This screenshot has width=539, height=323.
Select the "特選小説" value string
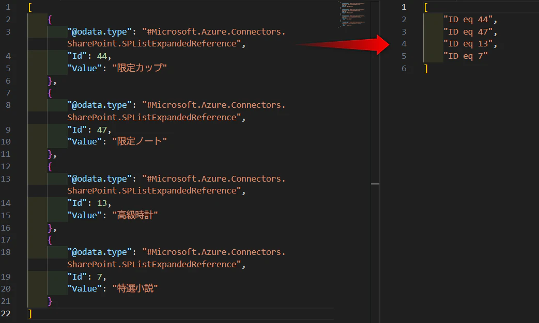coord(135,288)
